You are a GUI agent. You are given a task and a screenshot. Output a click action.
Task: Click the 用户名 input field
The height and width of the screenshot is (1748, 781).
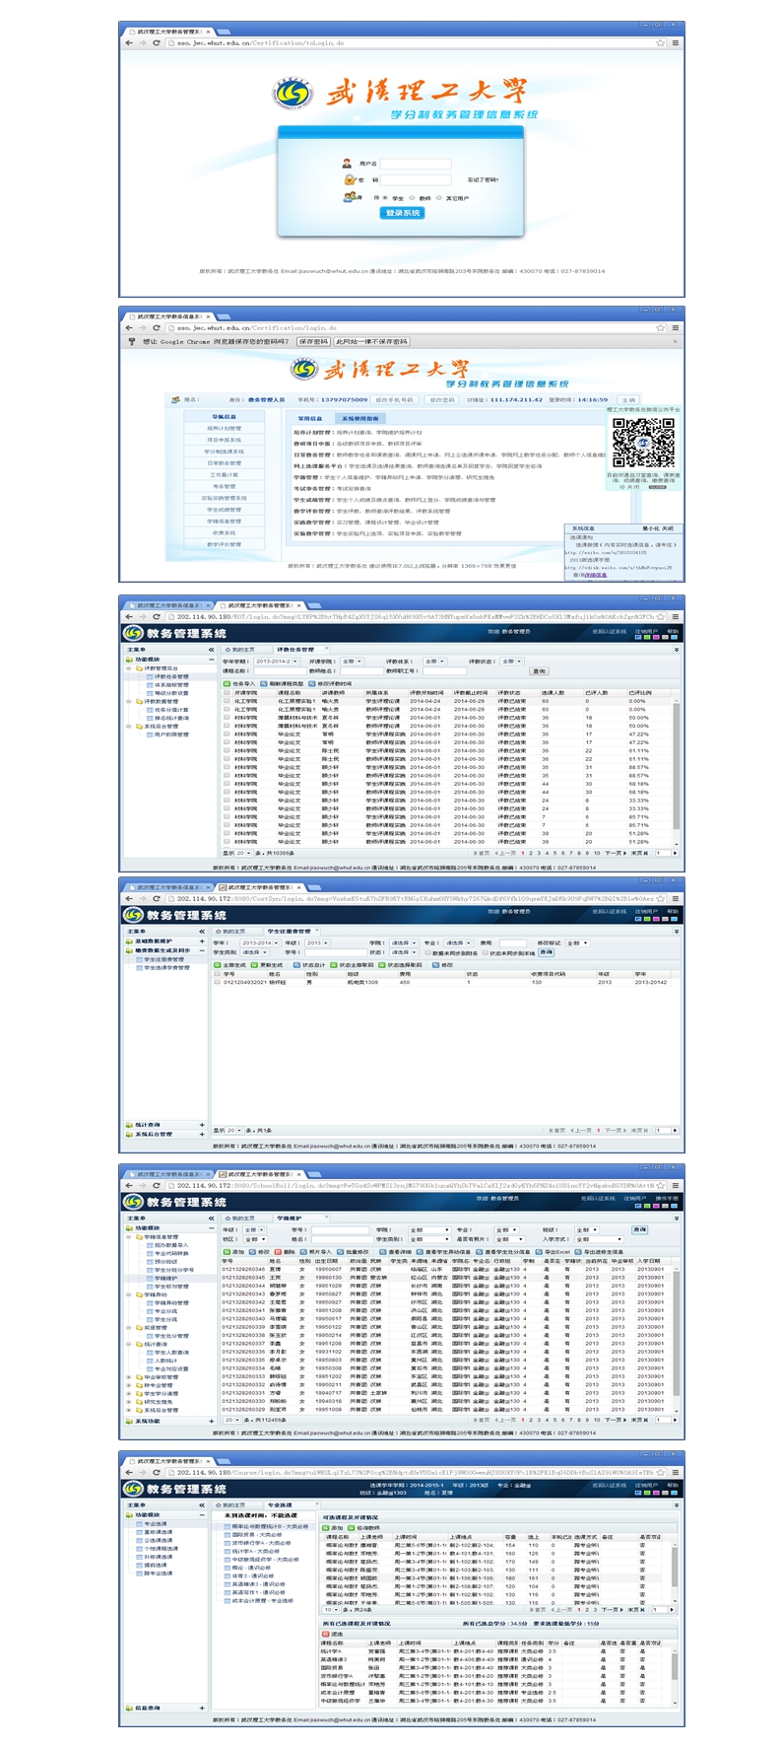pos(416,164)
